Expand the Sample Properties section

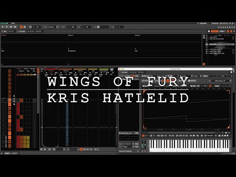[x=129, y=151]
